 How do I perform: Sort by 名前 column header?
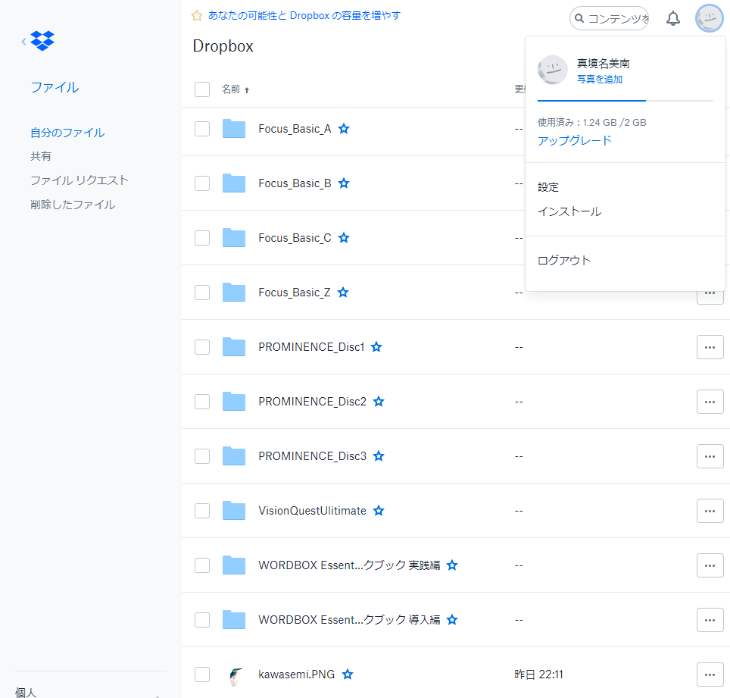coord(235,89)
